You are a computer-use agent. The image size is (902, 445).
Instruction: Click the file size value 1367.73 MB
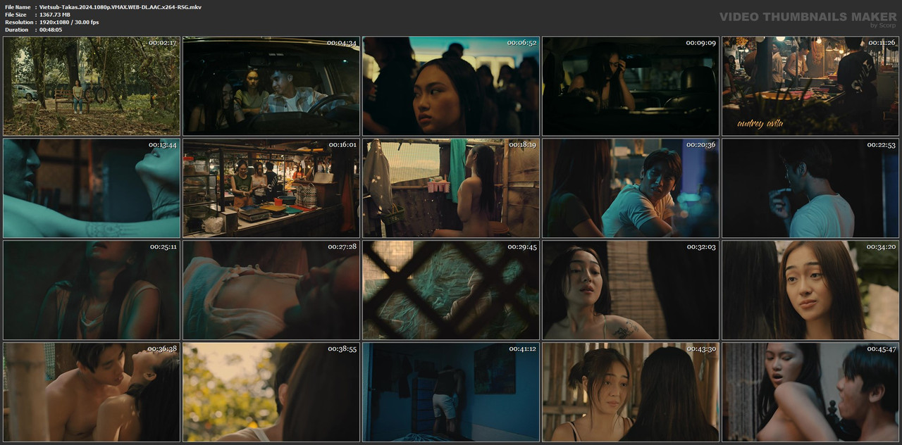(55, 14)
